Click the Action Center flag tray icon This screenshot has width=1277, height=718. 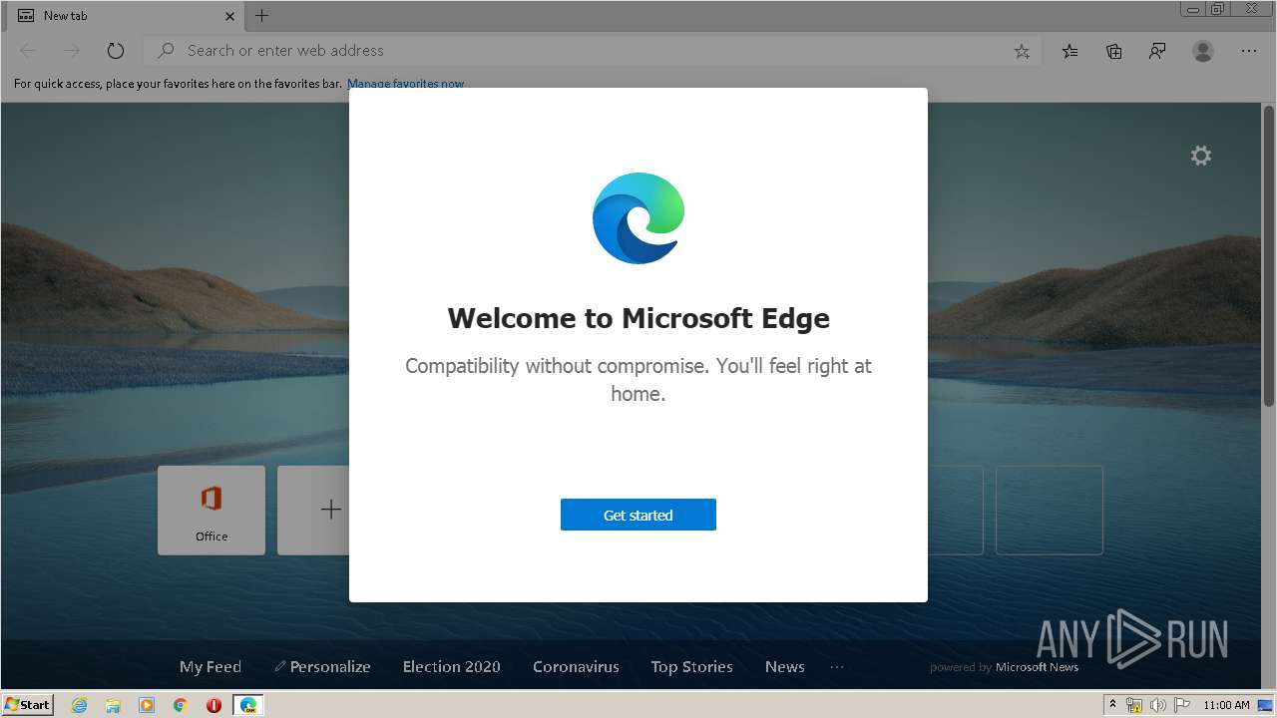click(x=1182, y=705)
